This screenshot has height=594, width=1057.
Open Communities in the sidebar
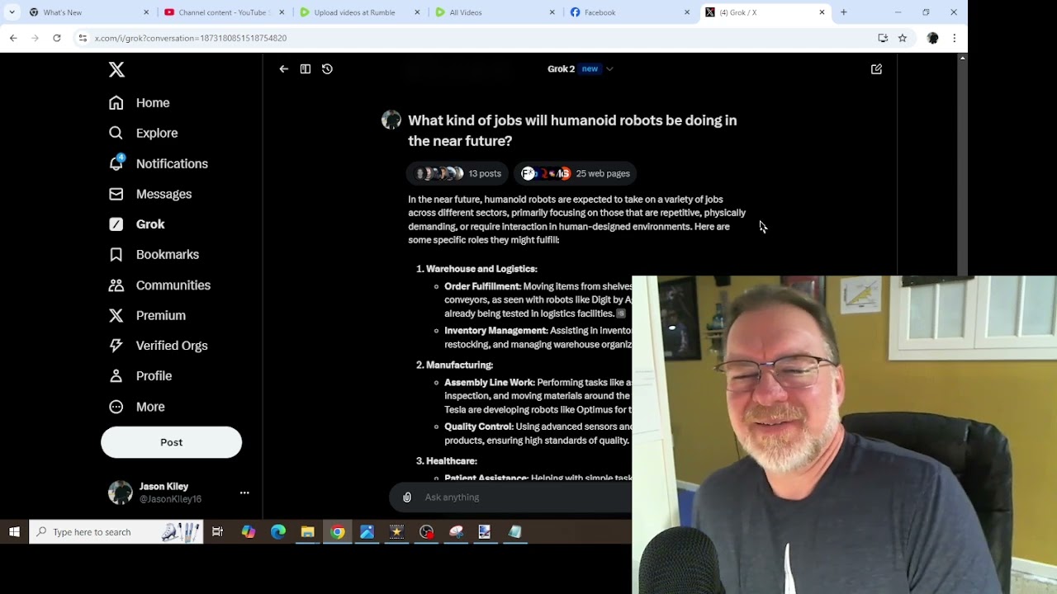[x=159, y=285]
